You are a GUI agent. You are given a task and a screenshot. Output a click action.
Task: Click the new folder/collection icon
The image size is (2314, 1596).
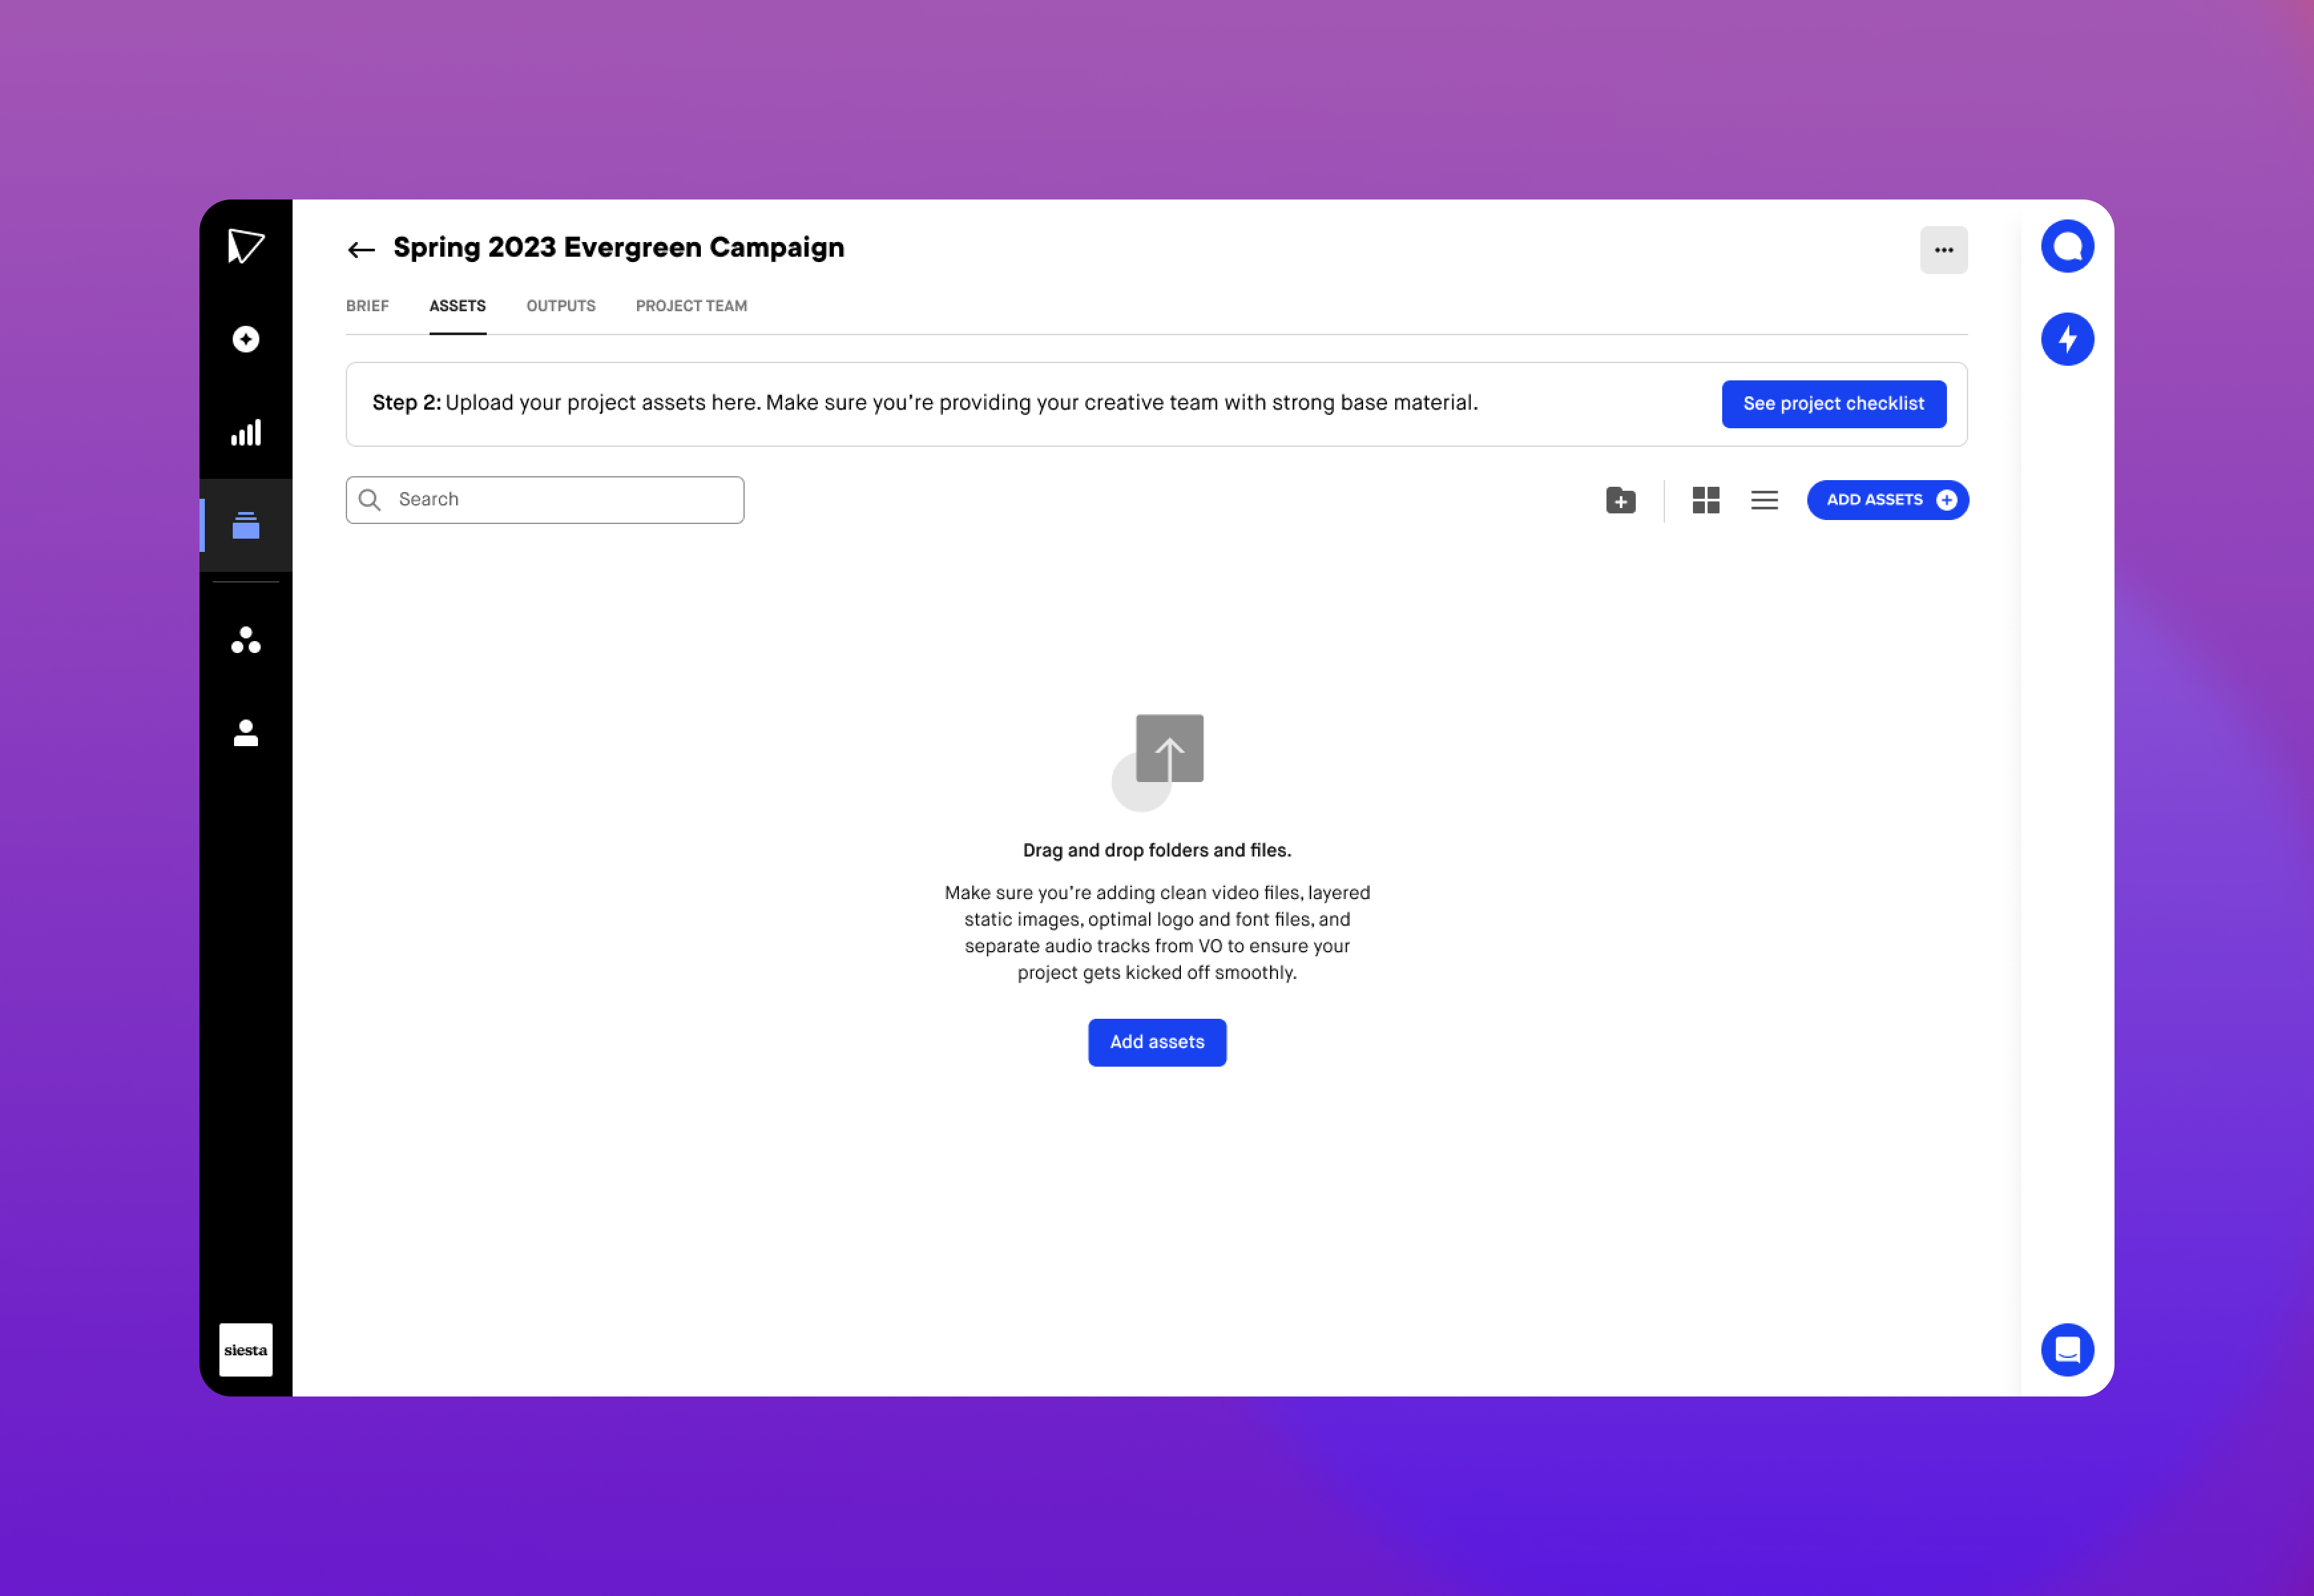tap(1619, 499)
